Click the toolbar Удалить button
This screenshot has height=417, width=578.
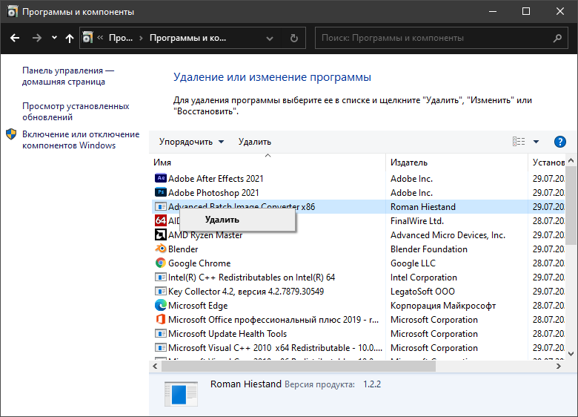pyautogui.click(x=255, y=142)
